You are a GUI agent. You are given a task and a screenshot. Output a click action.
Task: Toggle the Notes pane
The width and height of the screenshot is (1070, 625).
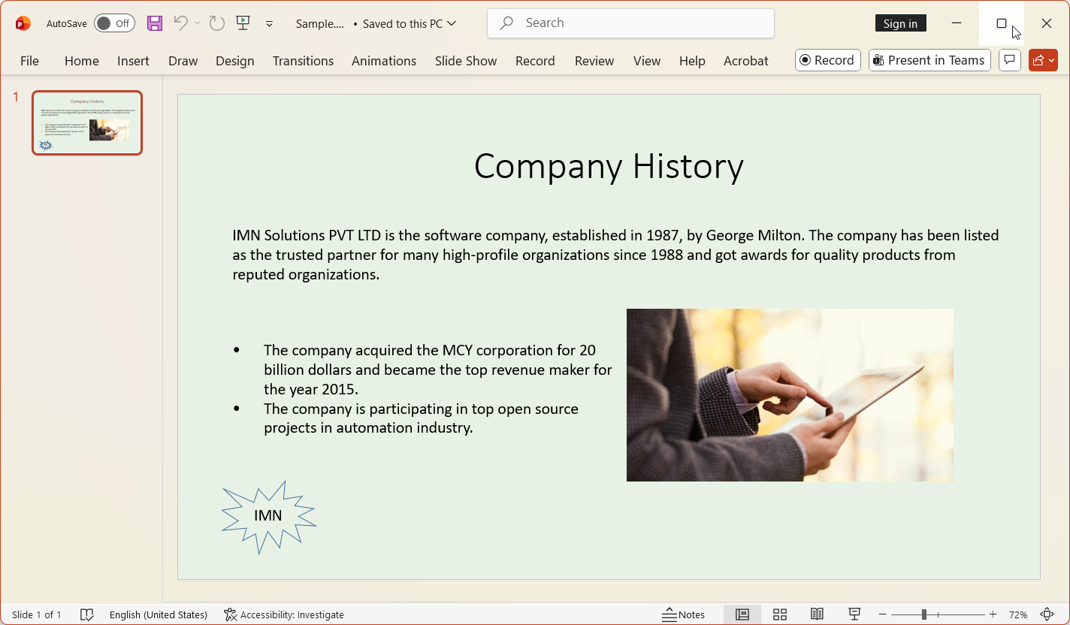[683, 614]
